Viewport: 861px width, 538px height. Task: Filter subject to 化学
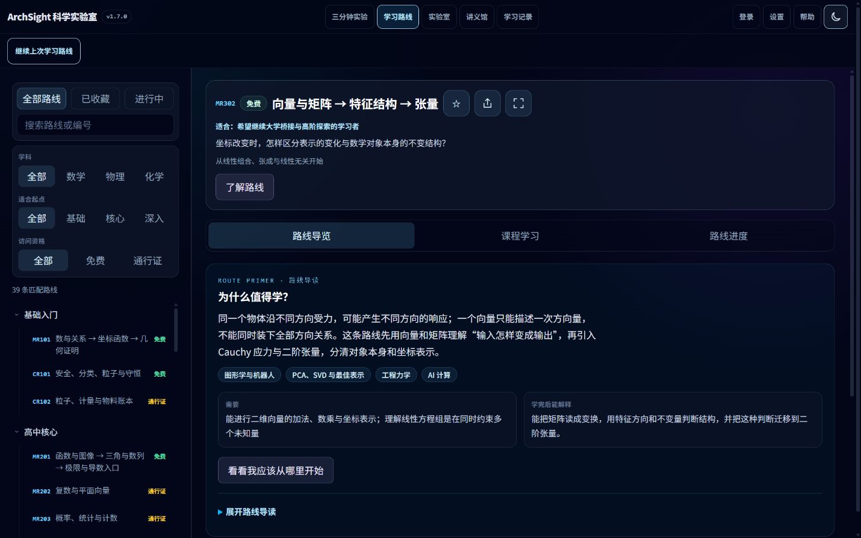pos(154,176)
